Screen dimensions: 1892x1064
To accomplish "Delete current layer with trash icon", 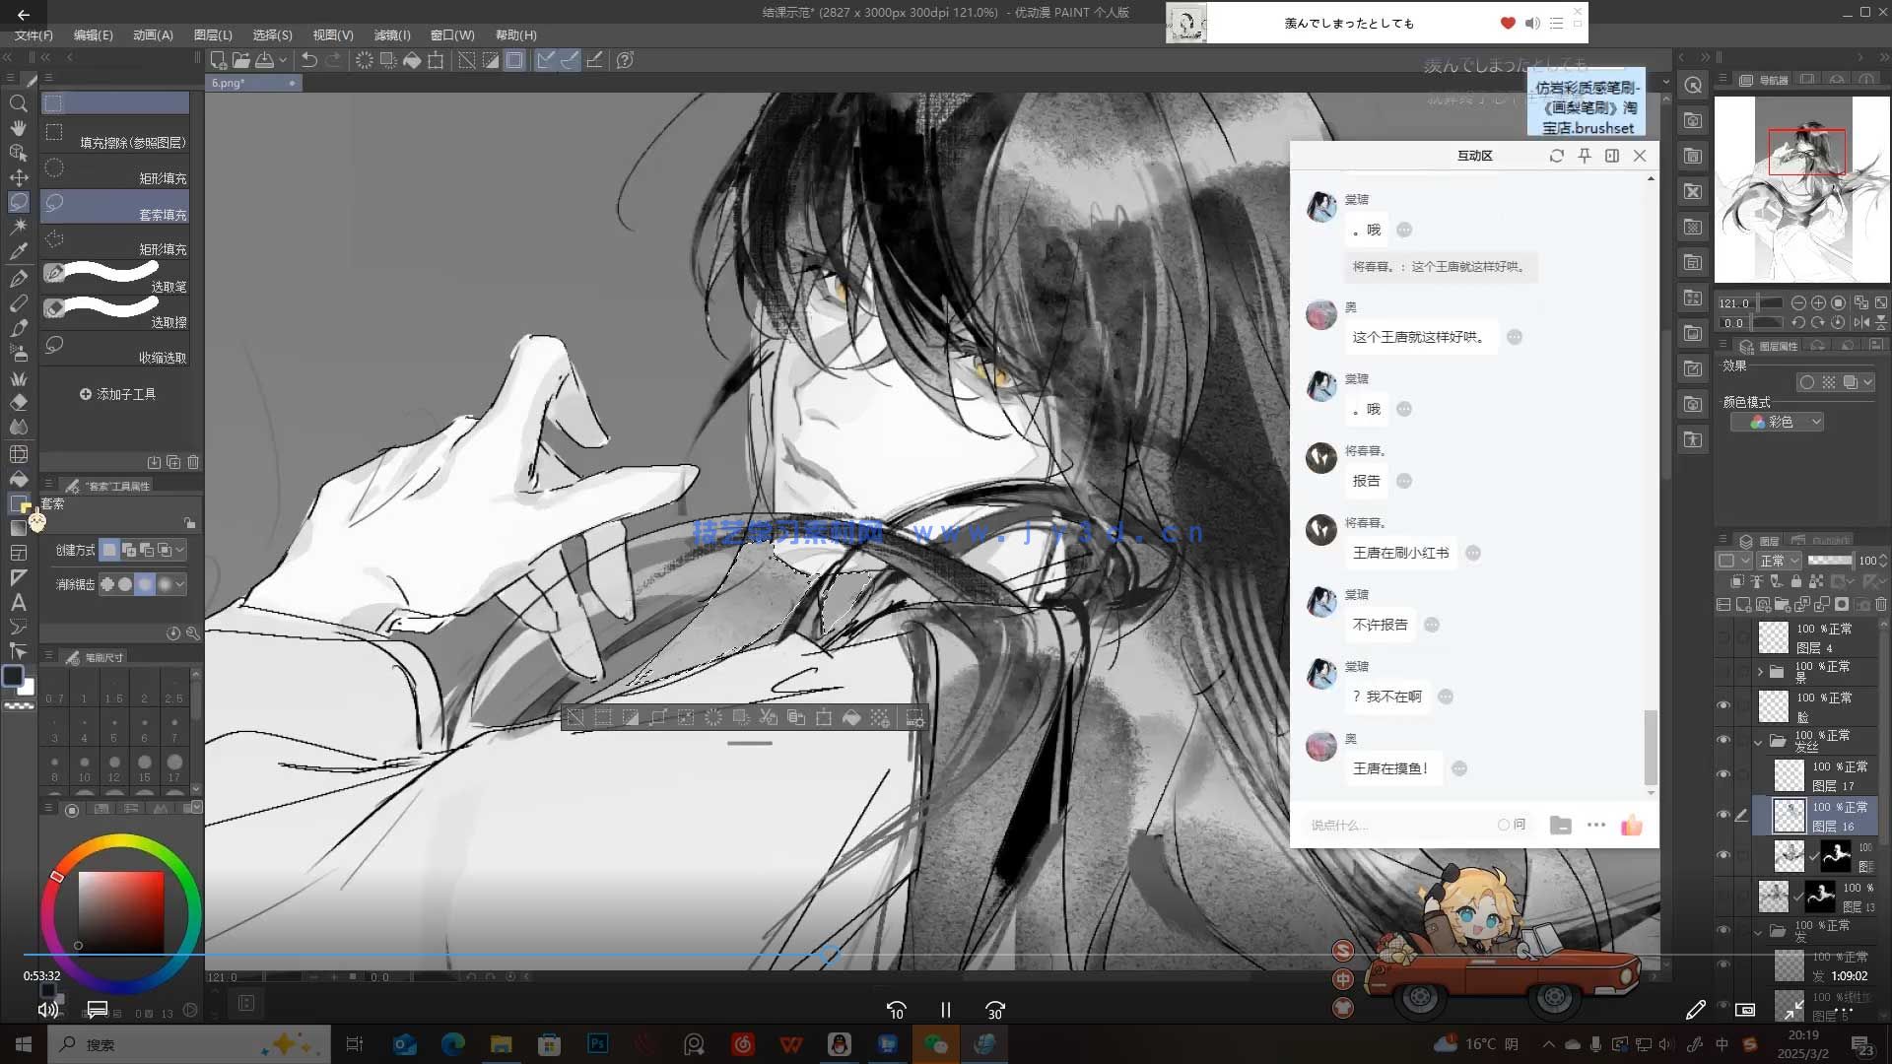I will click(1881, 604).
